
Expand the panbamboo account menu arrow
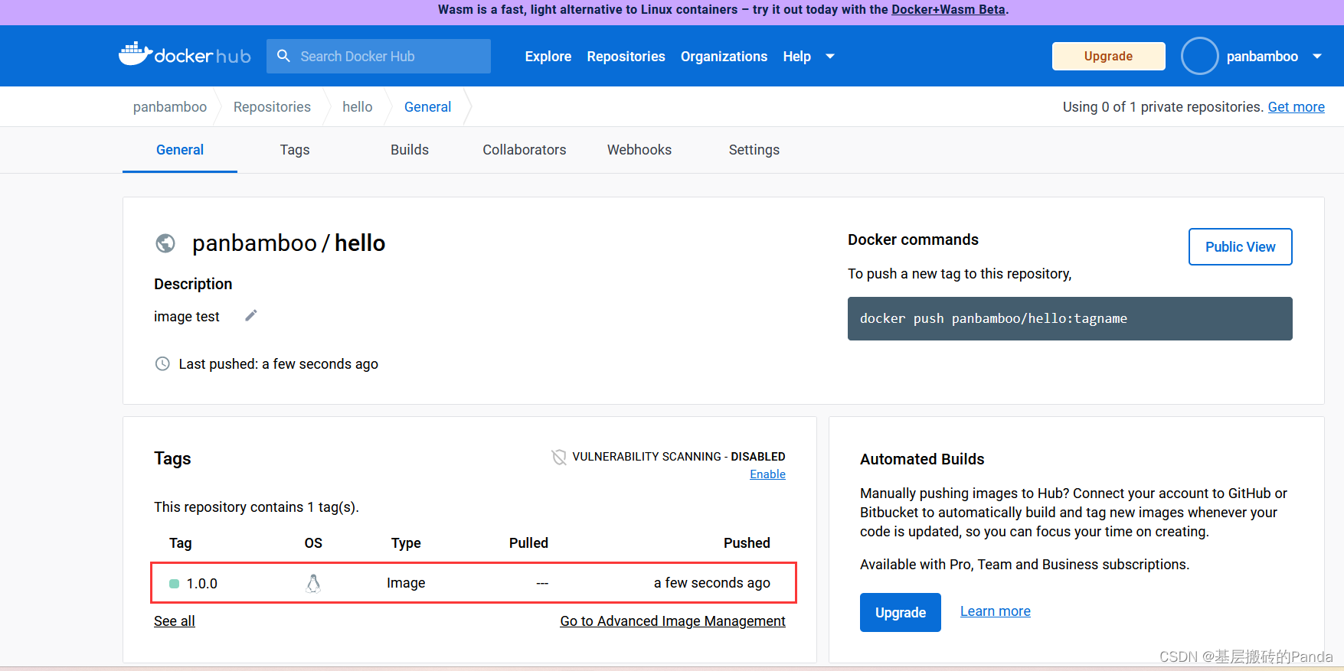click(1317, 57)
